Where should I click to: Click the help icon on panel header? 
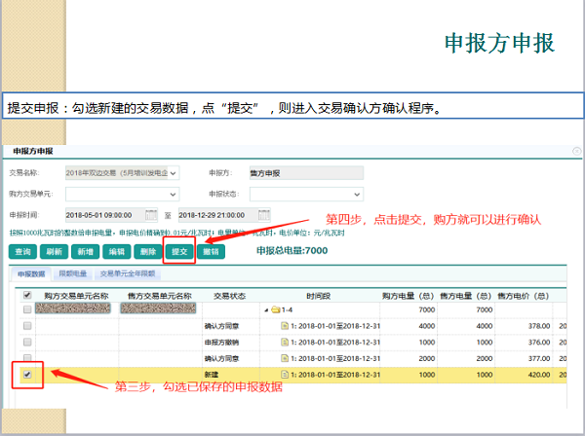(577, 152)
